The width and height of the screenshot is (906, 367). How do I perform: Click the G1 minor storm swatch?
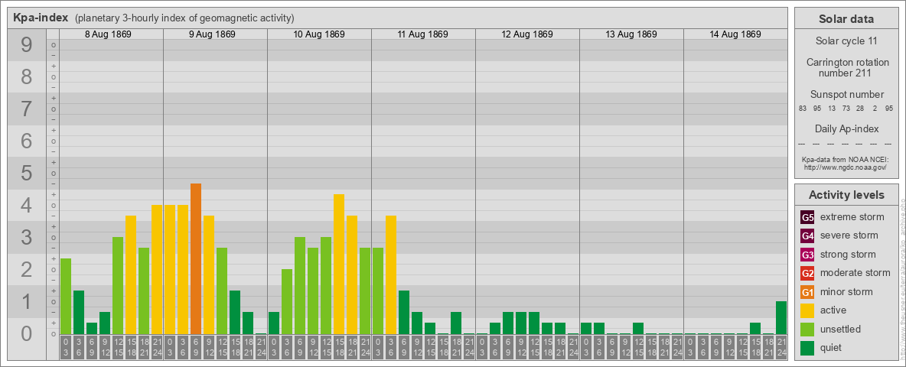click(x=807, y=292)
